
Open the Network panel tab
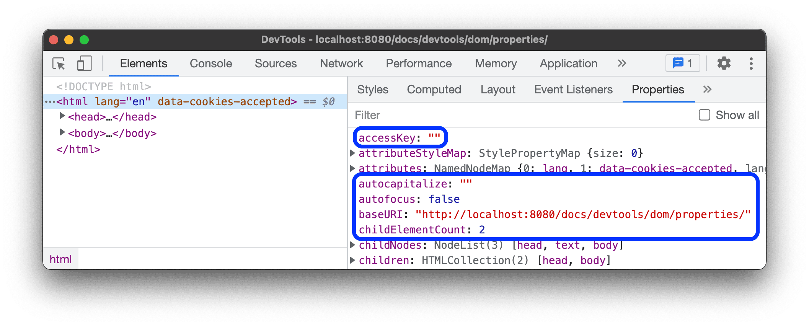tap(341, 64)
